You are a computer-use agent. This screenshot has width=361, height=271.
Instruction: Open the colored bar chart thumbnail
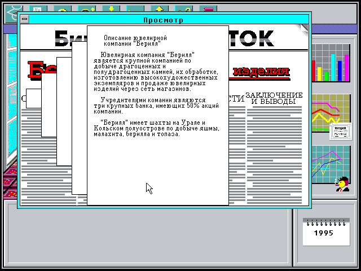click(x=331, y=63)
